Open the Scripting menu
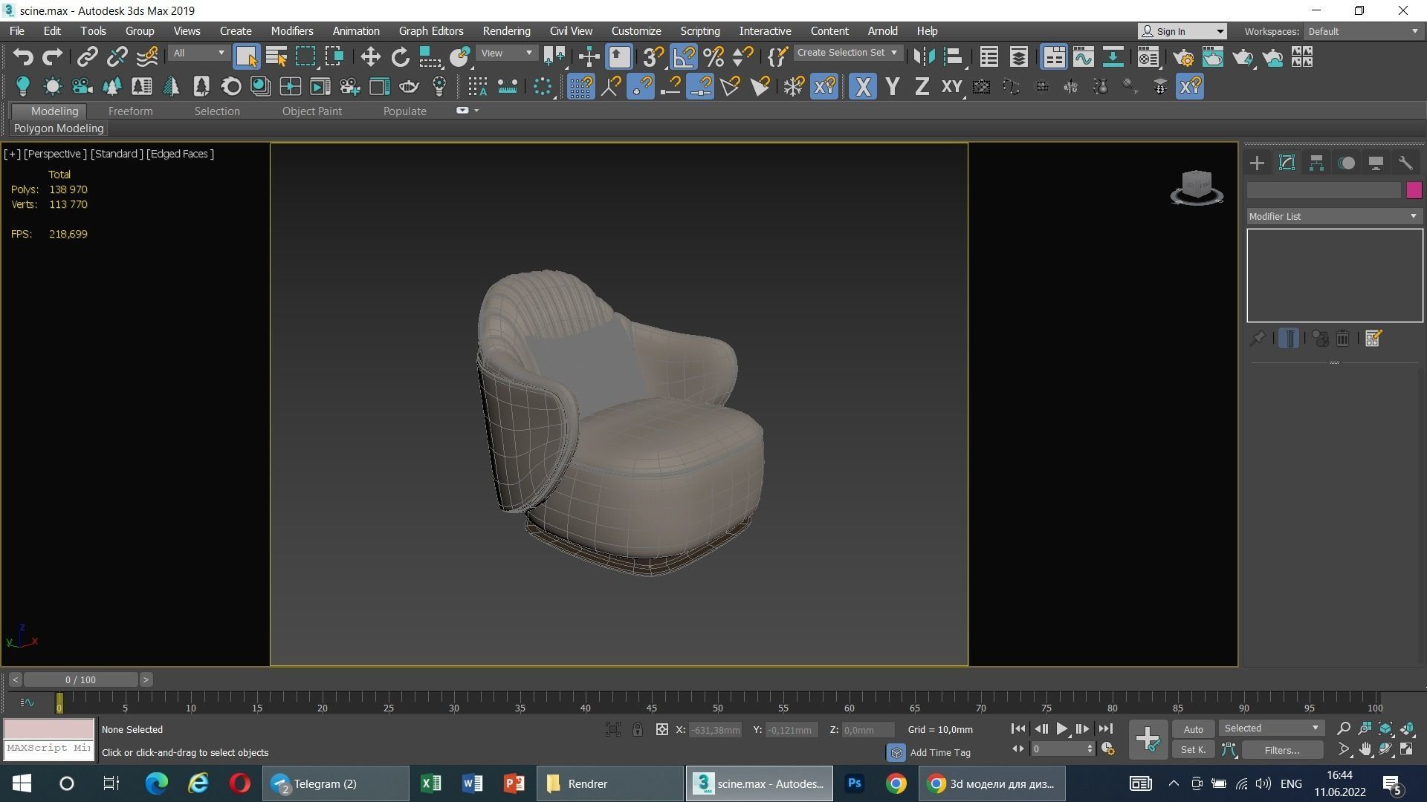The image size is (1427, 802). 699,31
